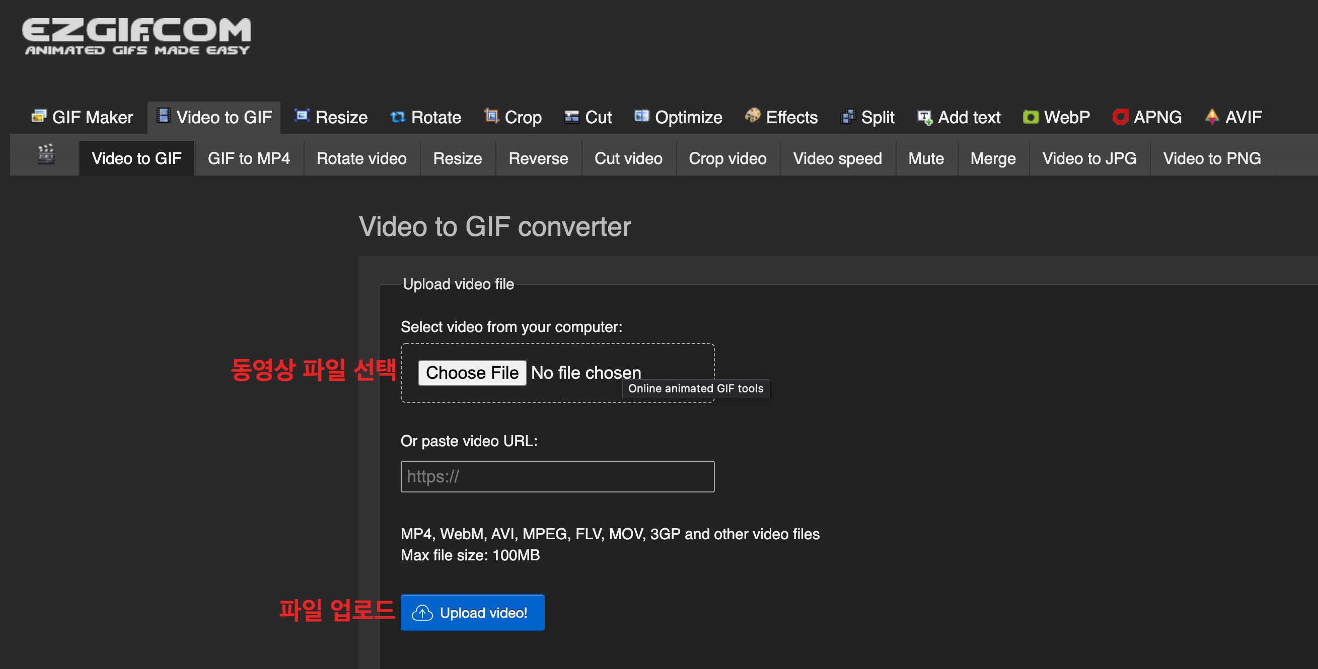
Task: Open the Split tool
Action: [x=868, y=118]
